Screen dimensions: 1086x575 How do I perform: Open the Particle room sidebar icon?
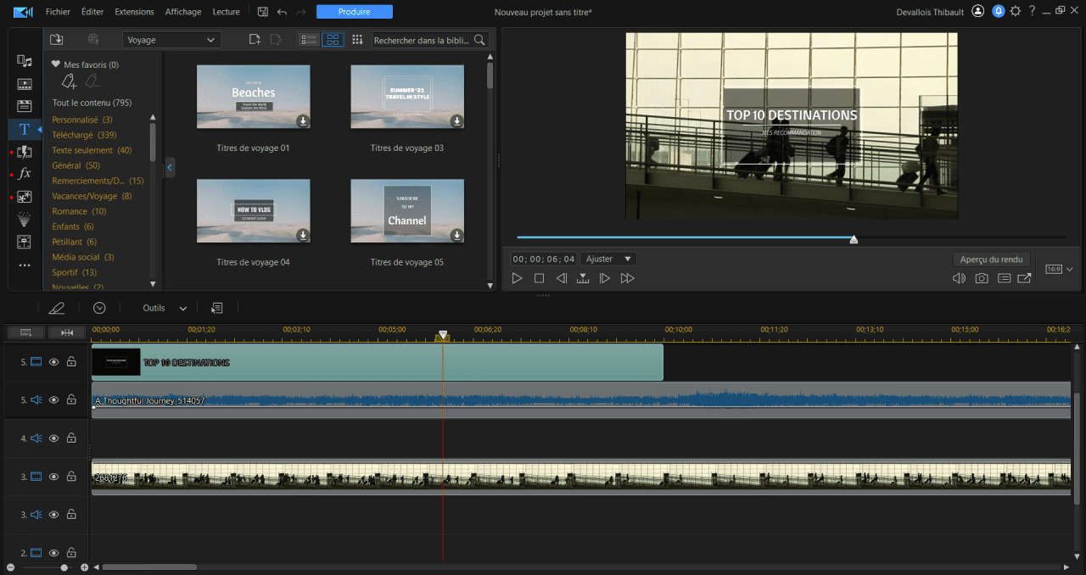click(x=25, y=220)
